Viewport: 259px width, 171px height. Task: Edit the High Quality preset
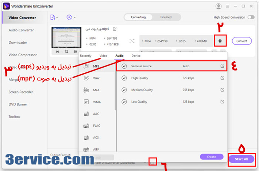(x=222, y=78)
